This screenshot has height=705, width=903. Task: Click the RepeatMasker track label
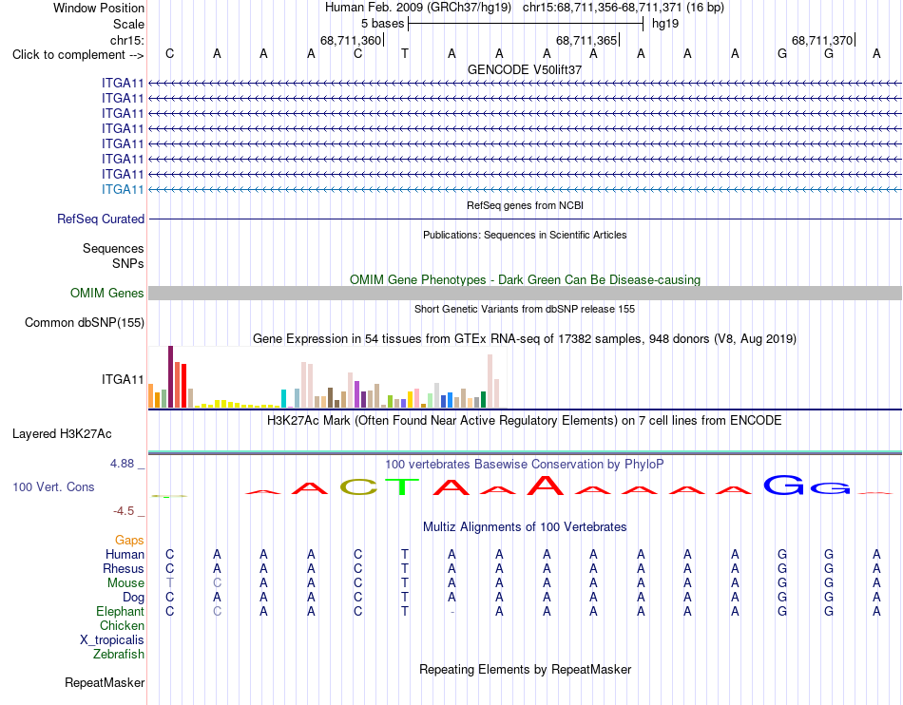point(105,682)
